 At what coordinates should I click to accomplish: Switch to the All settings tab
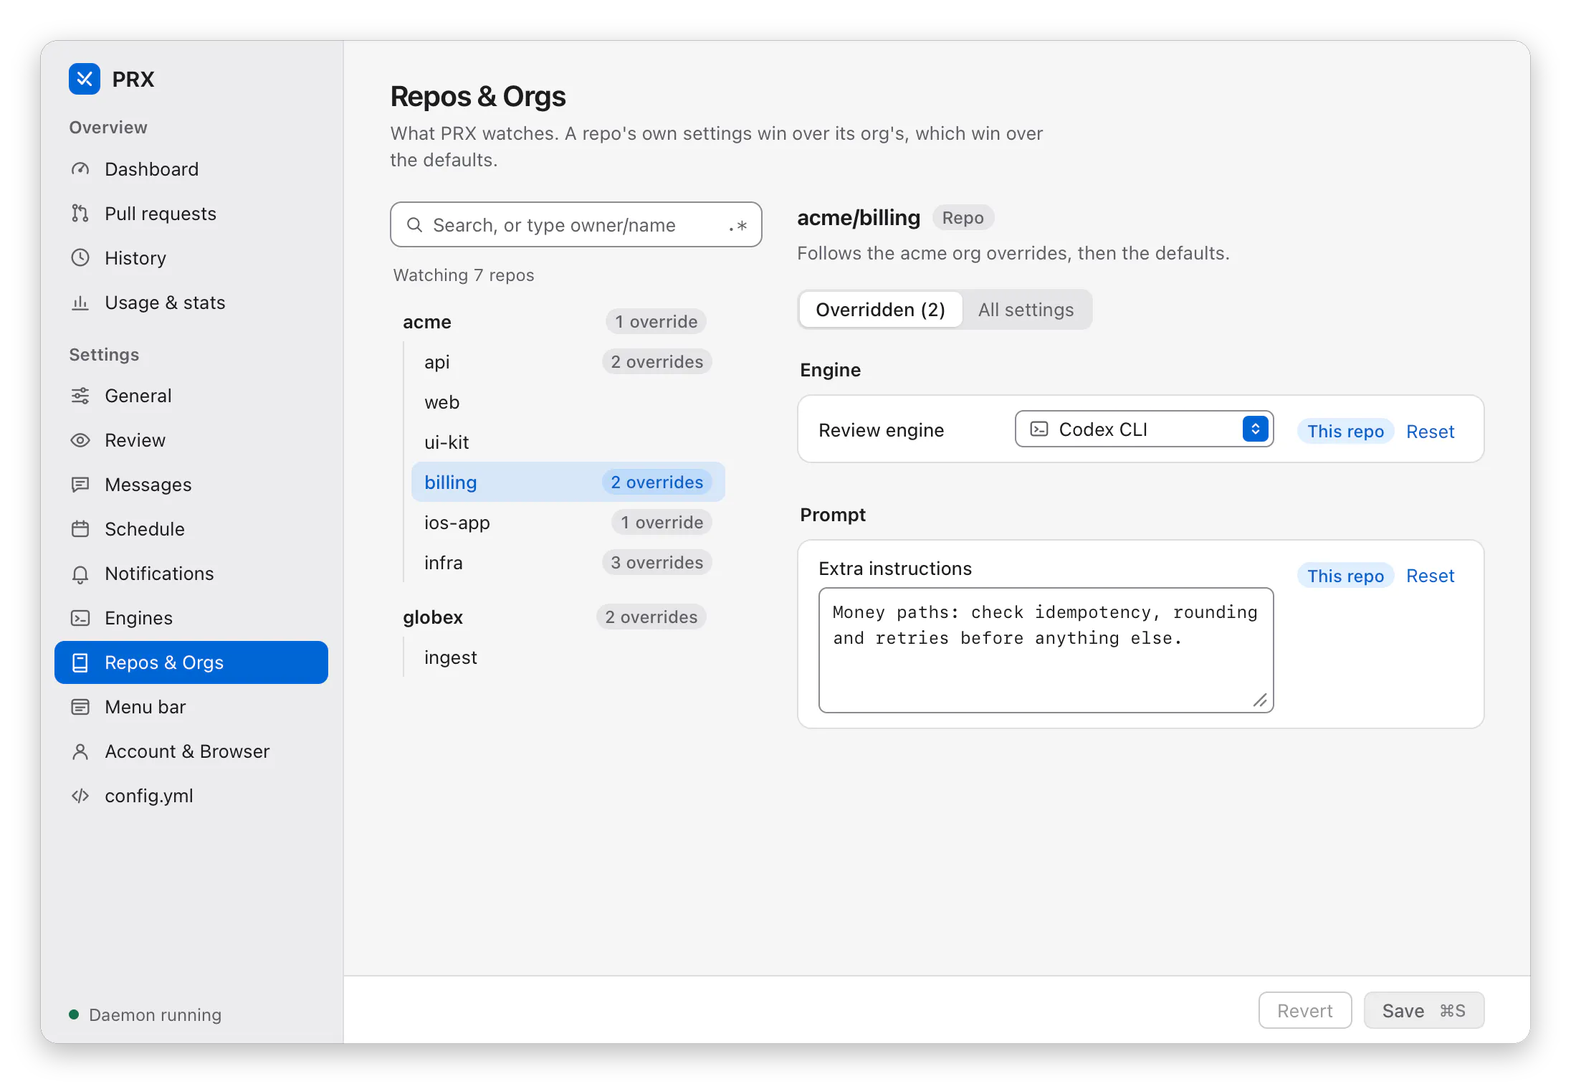1026,310
